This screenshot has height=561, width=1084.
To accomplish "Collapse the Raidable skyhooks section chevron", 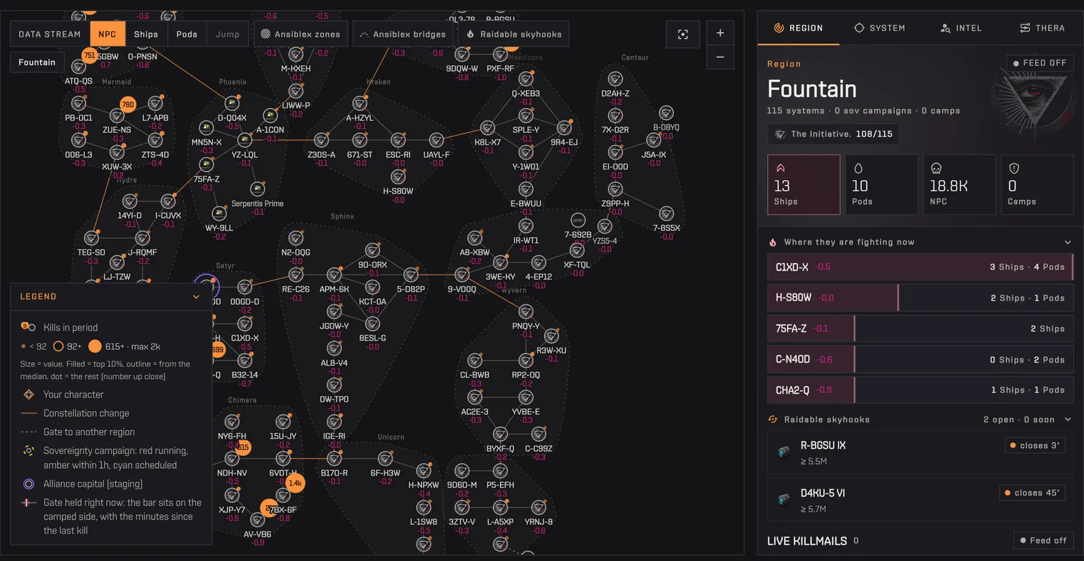I will [1068, 420].
